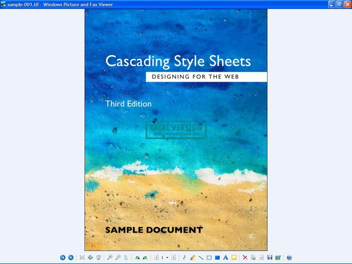Select the solid rectangle annotation tool

coord(217,257)
